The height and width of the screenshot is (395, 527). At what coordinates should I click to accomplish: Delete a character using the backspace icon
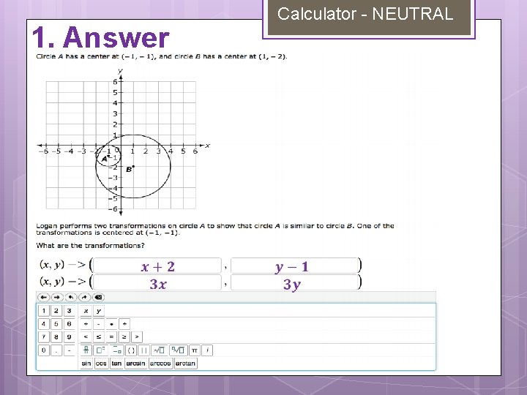98,297
